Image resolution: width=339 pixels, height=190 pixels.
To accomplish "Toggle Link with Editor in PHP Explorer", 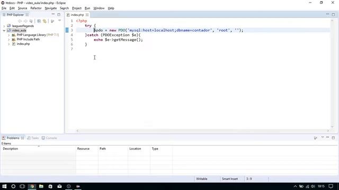I will (x=44, y=21).
